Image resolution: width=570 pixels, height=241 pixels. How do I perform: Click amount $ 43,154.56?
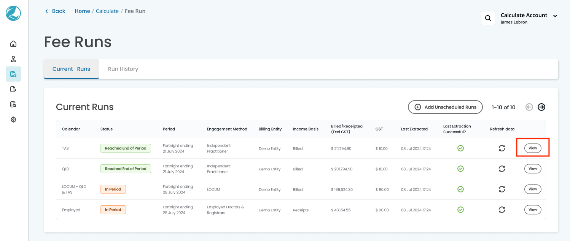pos(341,210)
